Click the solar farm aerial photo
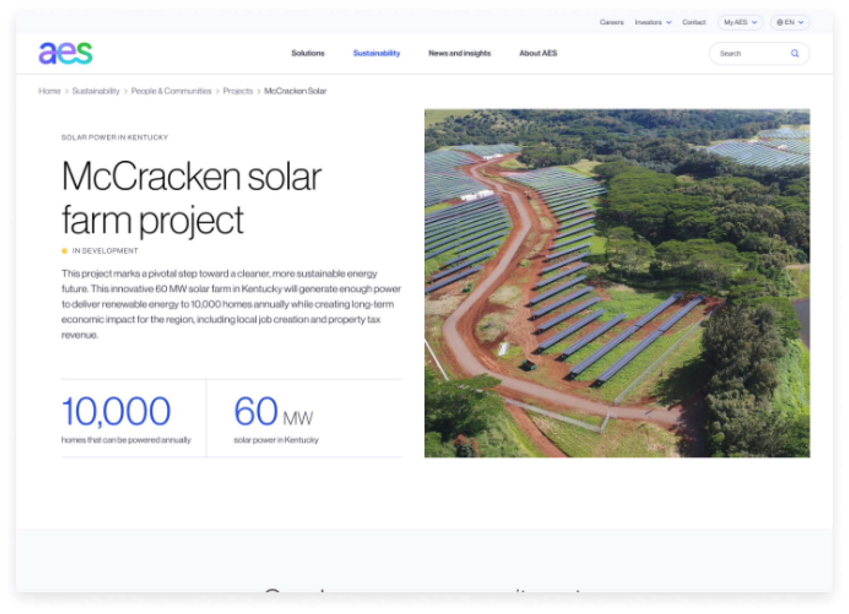Viewport: 849px width, 614px height. coord(617,283)
